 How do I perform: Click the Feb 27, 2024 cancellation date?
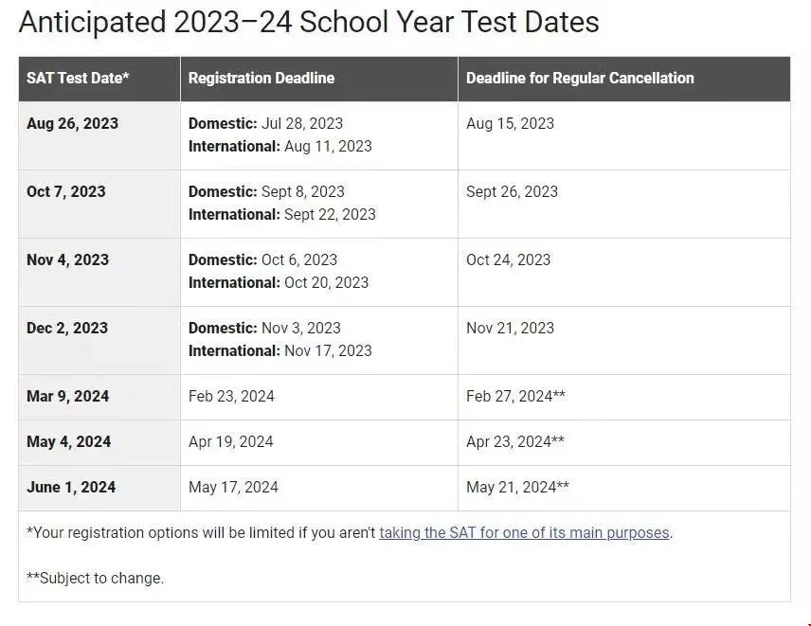(x=515, y=397)
